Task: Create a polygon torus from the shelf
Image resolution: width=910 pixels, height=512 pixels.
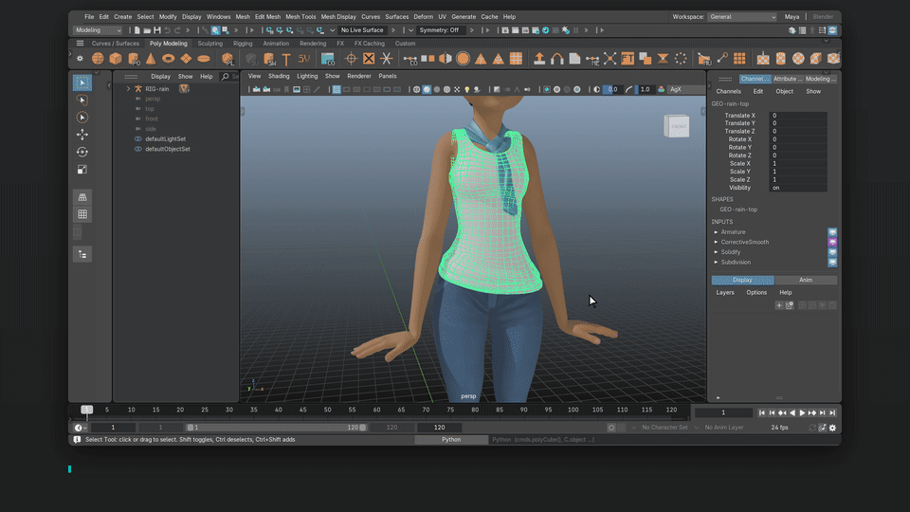Action: click(169, 59)
